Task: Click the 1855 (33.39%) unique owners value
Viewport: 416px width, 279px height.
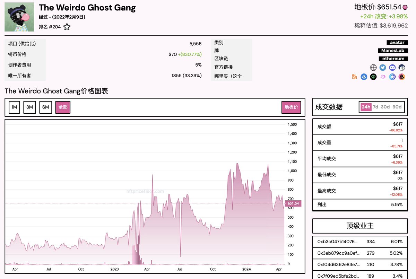Action: (x=187, y=76)
